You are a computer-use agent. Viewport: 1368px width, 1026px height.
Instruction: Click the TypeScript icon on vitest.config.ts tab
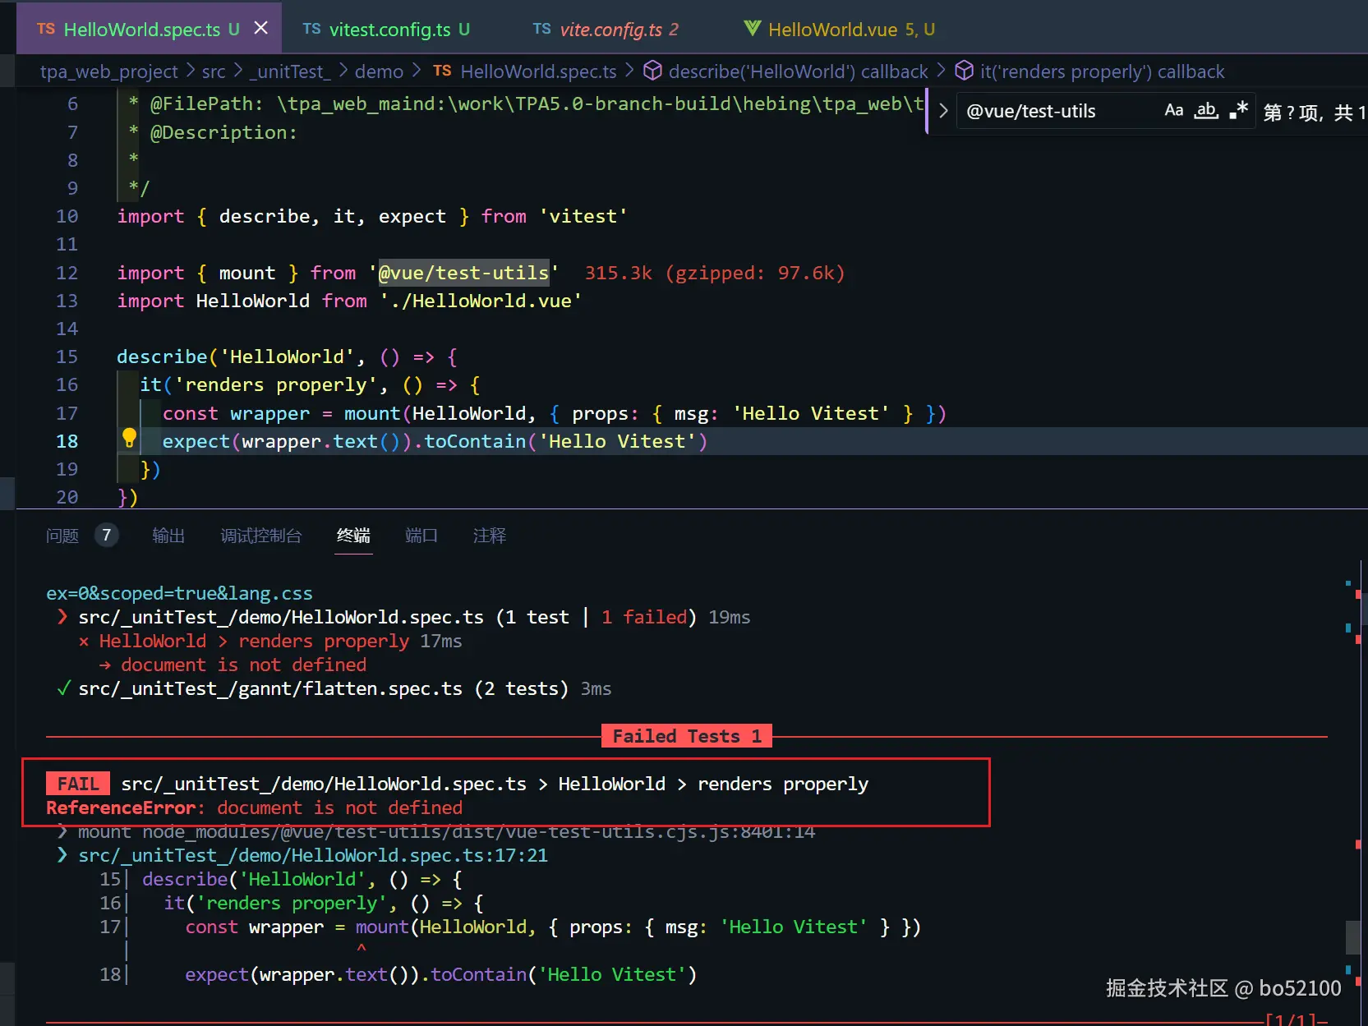pyautogui.click(x=311, y=29)
